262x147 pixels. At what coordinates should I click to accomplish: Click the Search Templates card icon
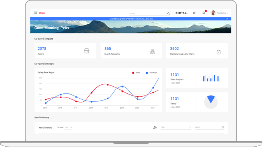coord(153,52)
